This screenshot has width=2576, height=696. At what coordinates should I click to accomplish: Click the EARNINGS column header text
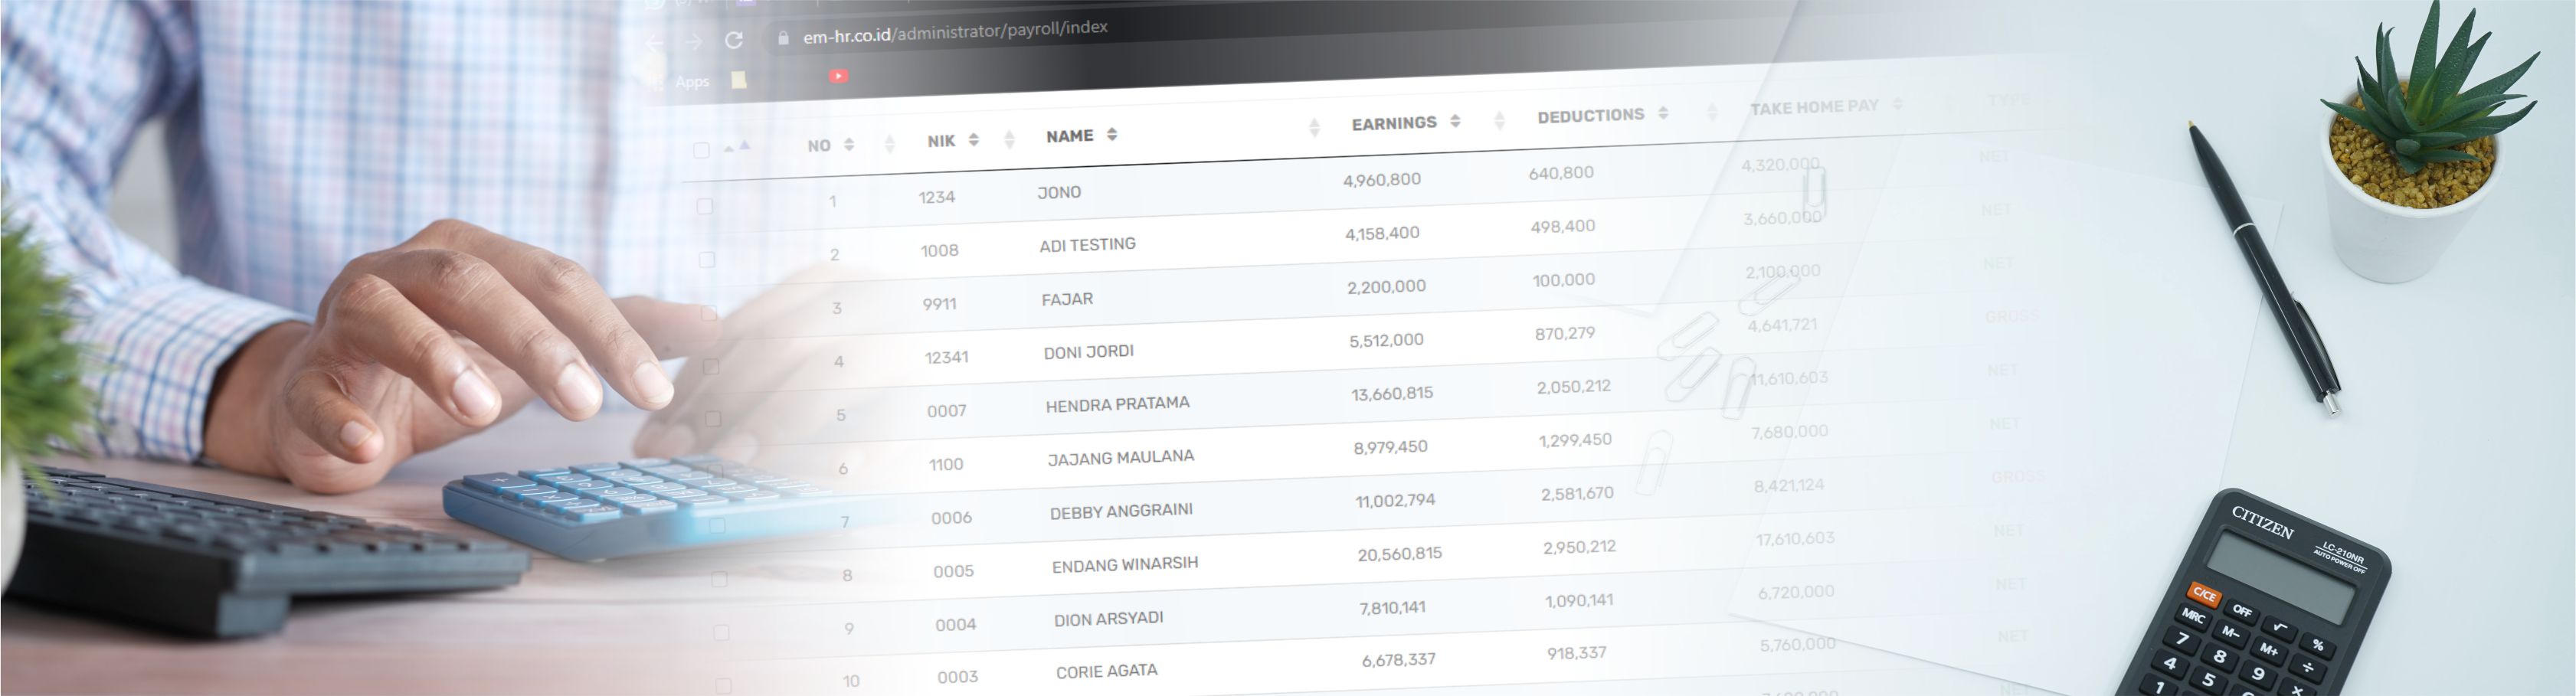pyautogui.click(x=1394, y=123)
